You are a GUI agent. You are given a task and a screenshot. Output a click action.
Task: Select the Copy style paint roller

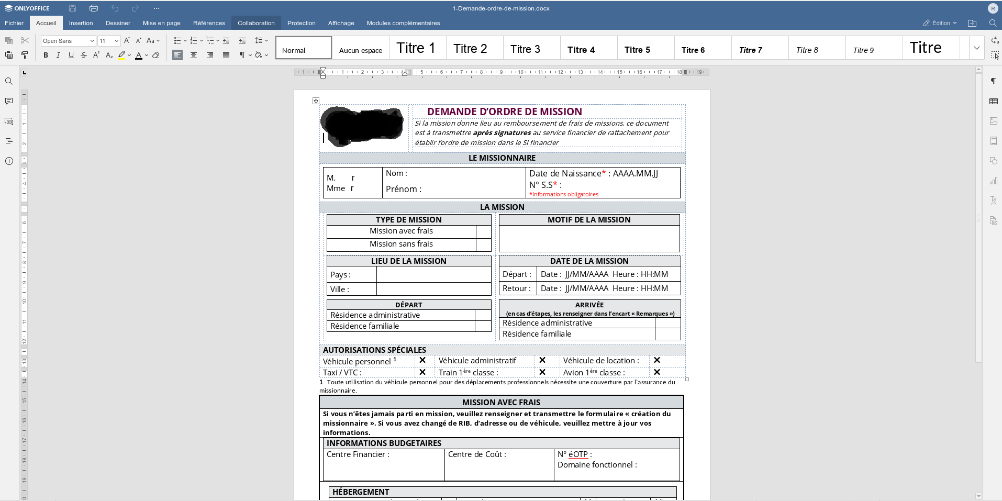click(x=25, y=55)
